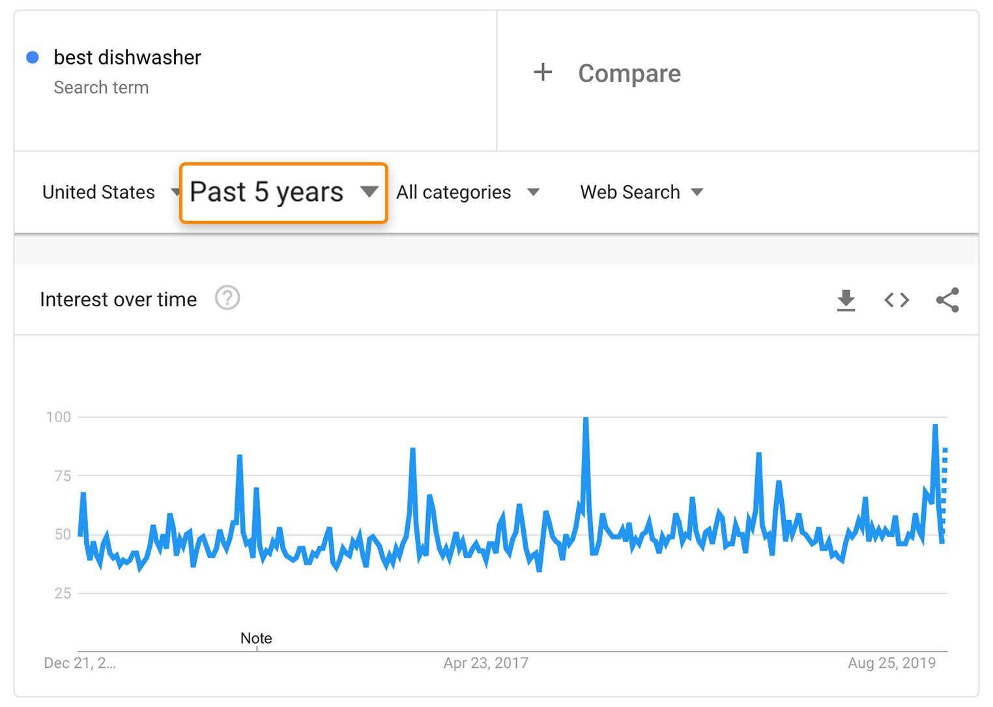Click the chart's highest peak at 100
The image size is (993, 707).
[586, 420]
